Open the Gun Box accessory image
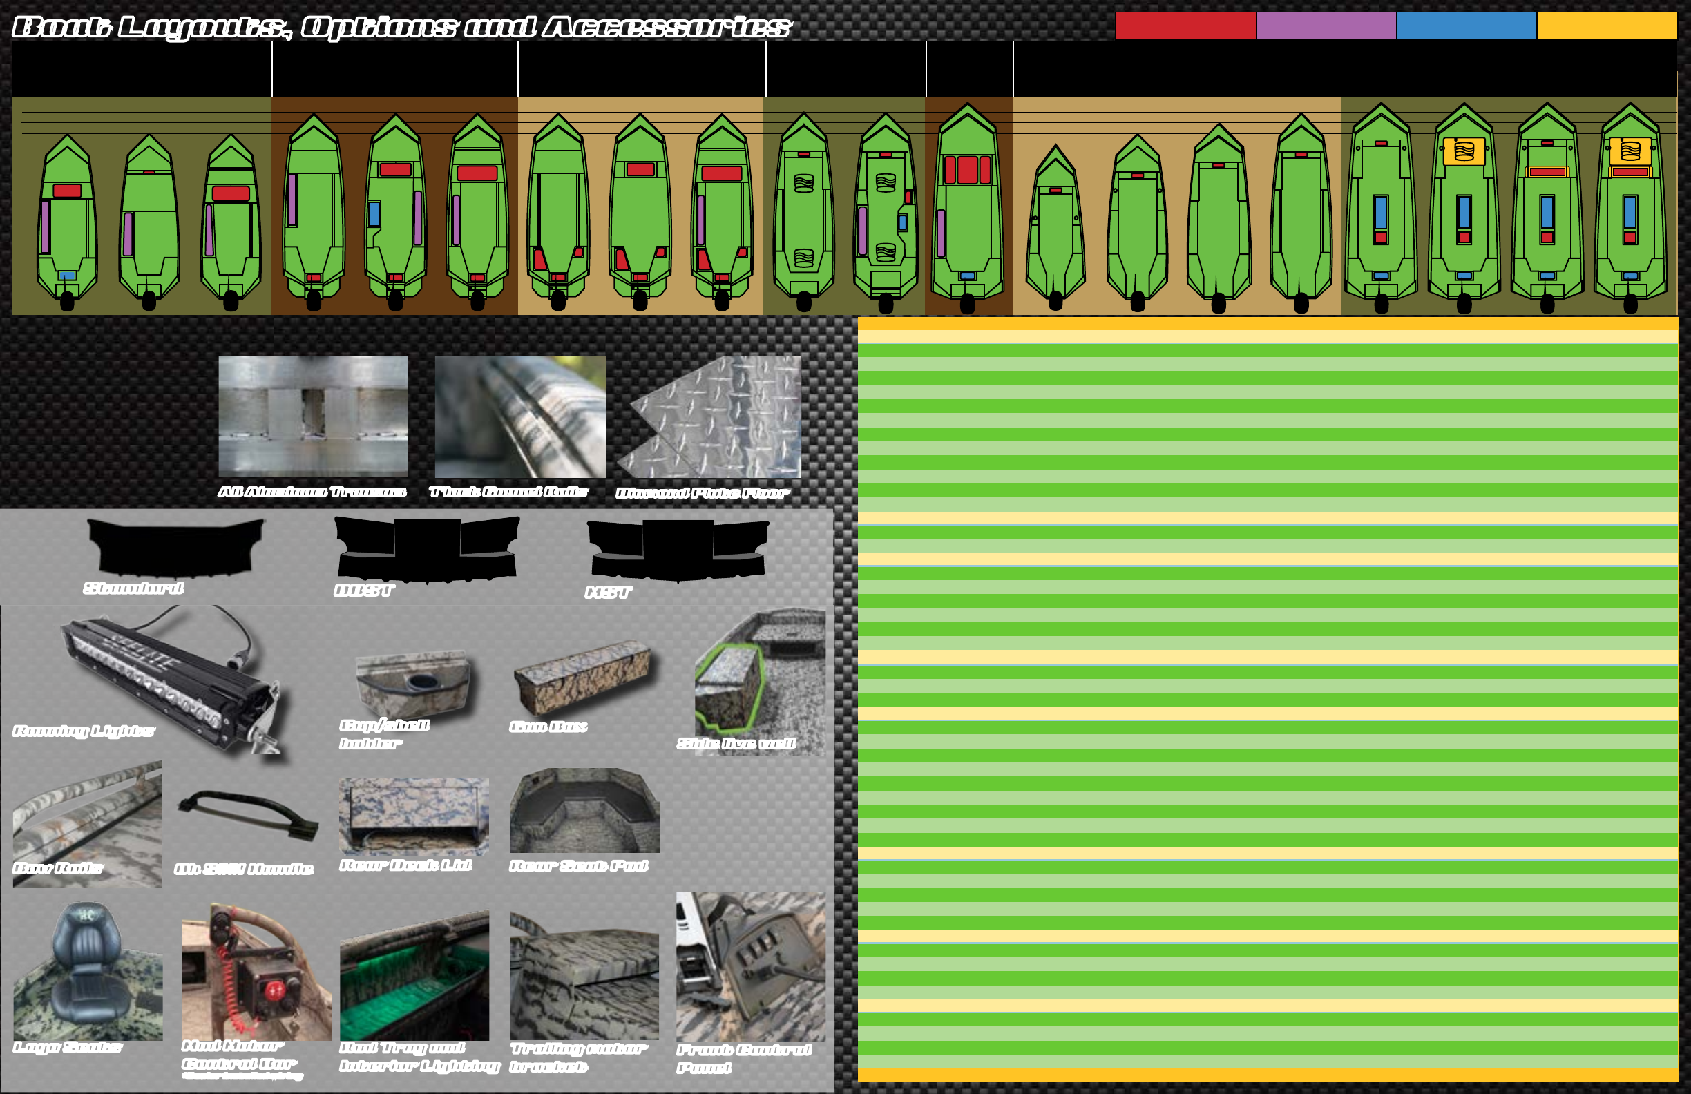The width and height of the screenshot is (1691, 1094). [x=581, y=676]
